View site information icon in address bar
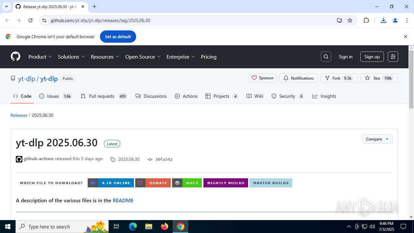This screenshot has width=414, height=233. coord(44,20)
